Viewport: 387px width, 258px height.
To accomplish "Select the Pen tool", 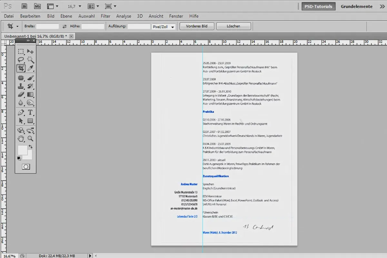I will coord(21,113).
